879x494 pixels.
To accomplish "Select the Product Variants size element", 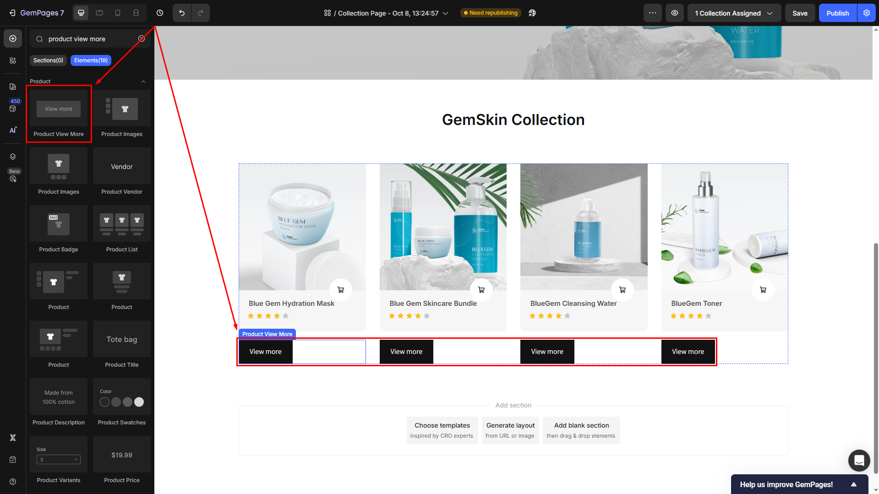I will pyautogui.click(x=59, y=460).
